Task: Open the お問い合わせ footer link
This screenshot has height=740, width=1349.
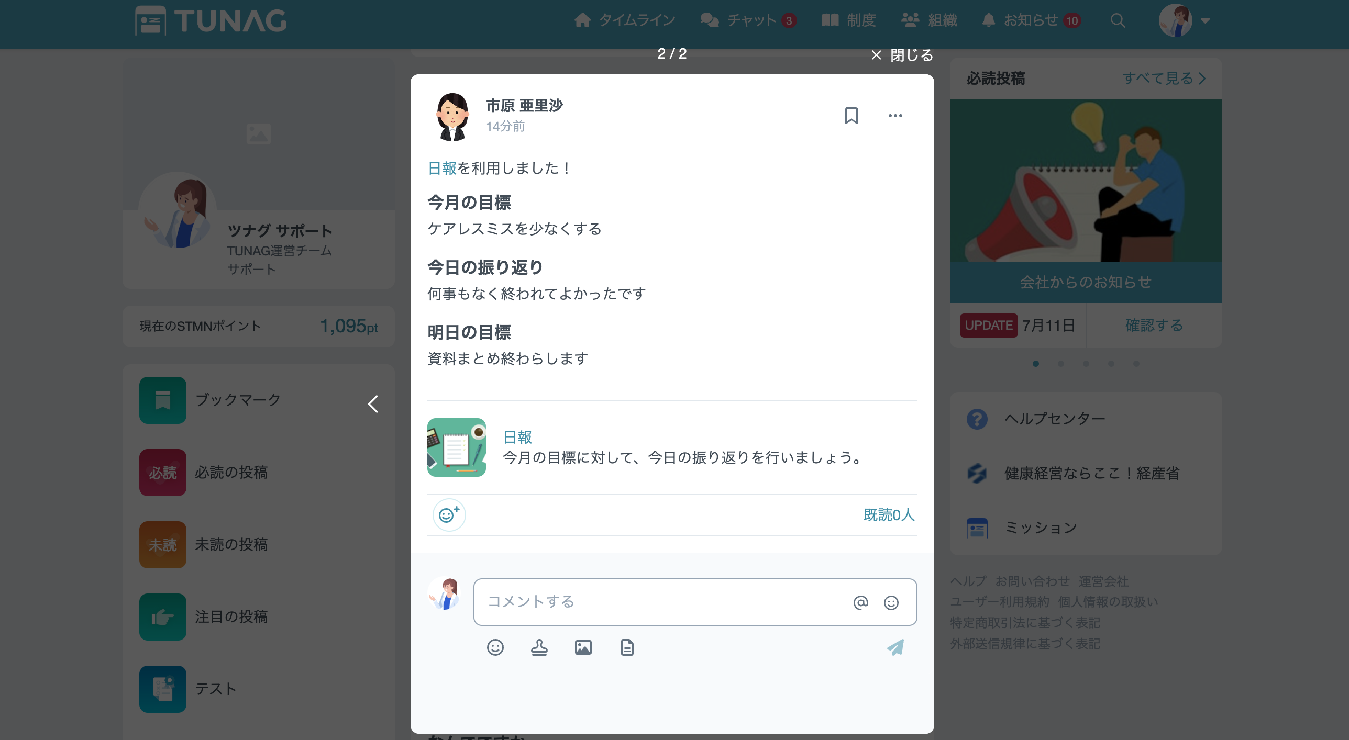Action: coord(1032,581)
